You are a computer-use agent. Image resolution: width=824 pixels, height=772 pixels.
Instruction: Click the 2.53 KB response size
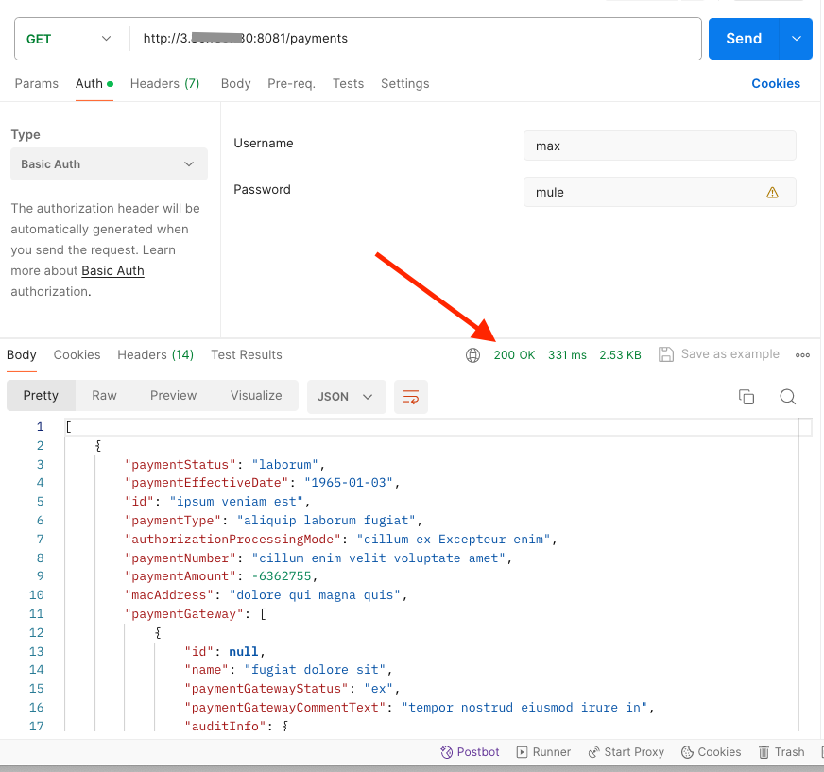pos(620,355)
